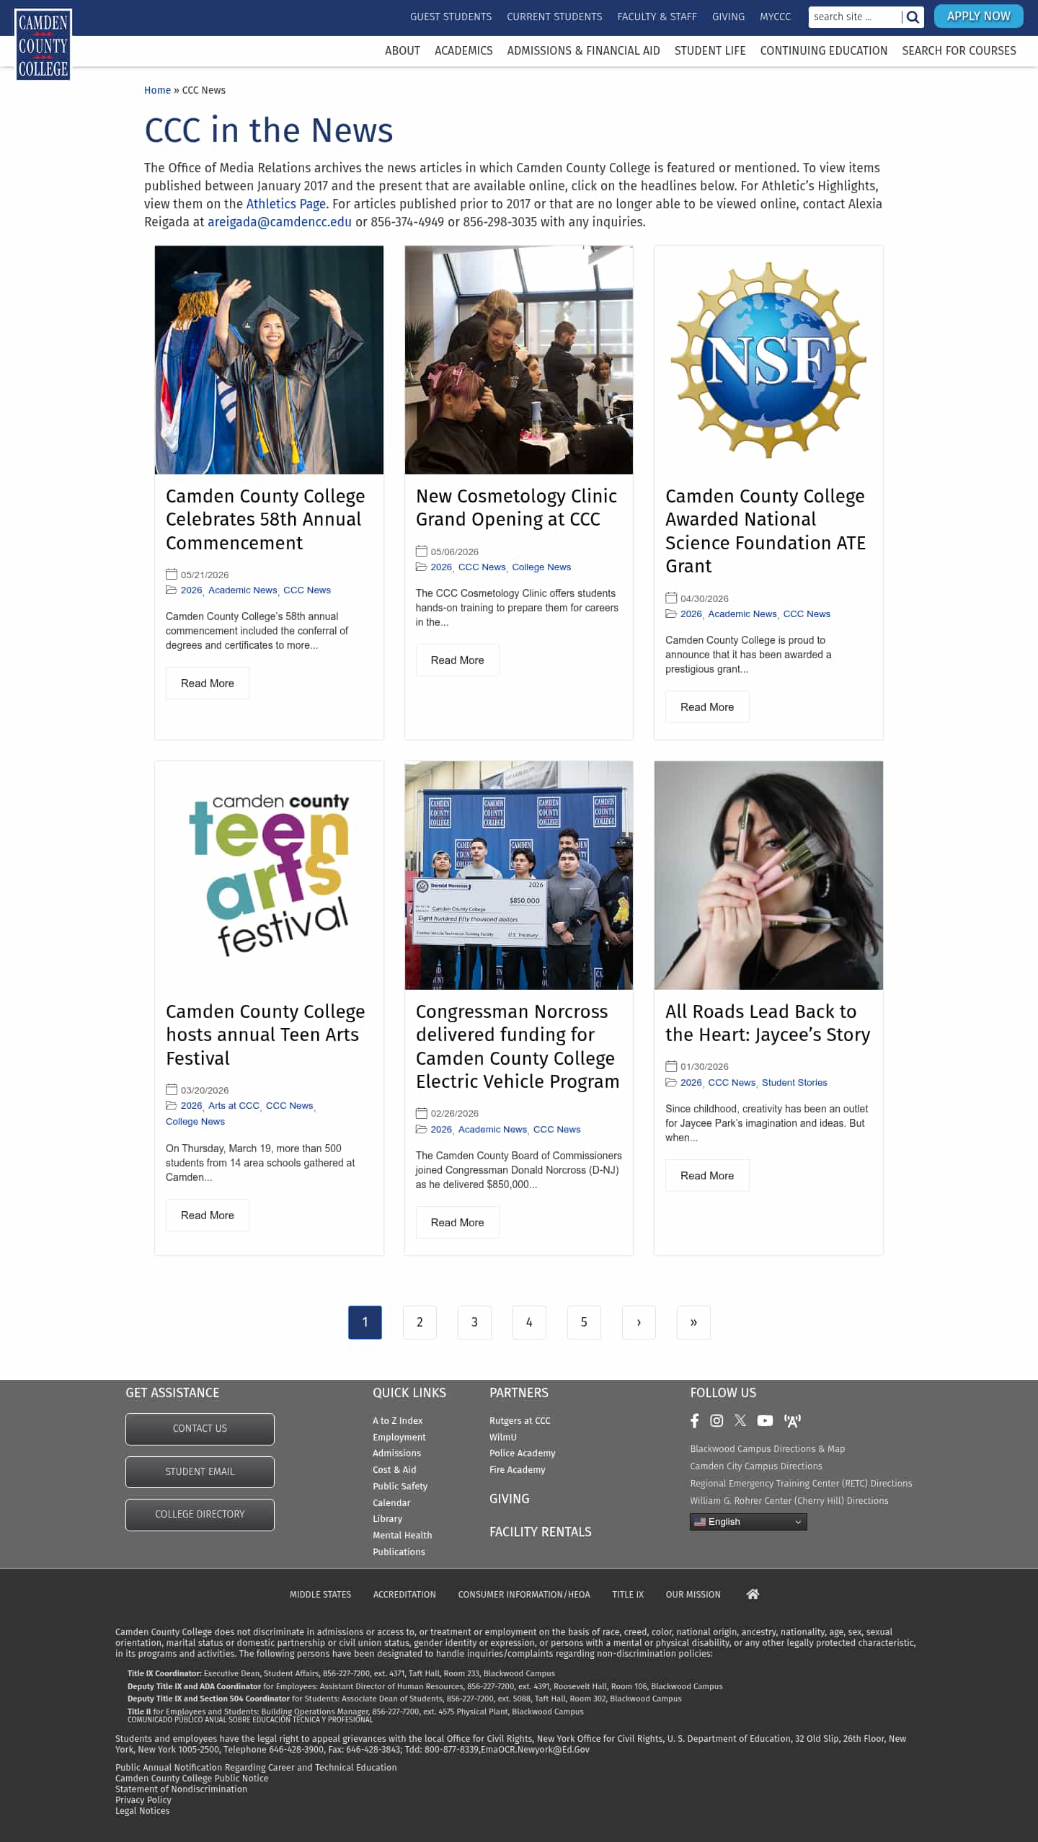Open the commencement graduate photo thumbnail
1038x1842 pixels.
point(269,360)
